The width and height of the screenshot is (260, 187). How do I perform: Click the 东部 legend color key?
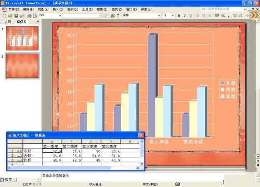coord(223,83)
